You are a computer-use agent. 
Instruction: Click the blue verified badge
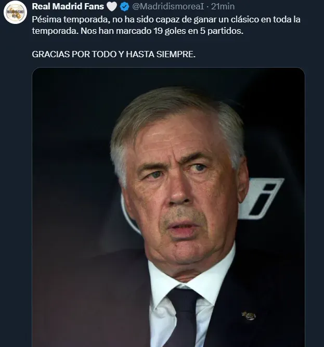point(125,7)
